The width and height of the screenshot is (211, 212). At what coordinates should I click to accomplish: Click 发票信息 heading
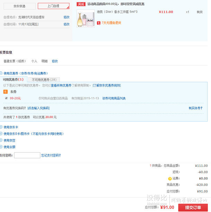click(6, 52)
